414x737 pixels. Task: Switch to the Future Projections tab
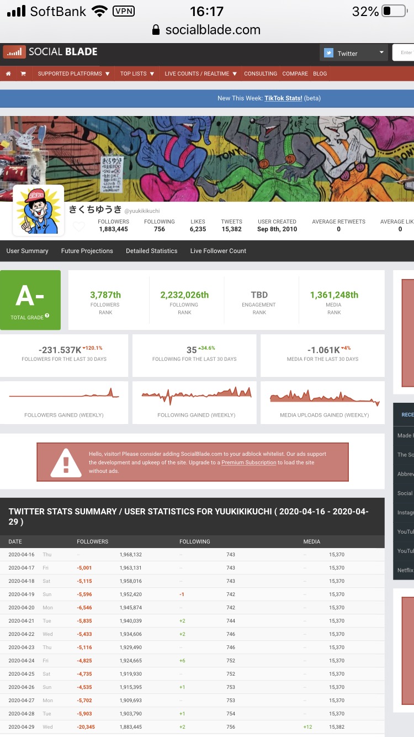point(87,251)
